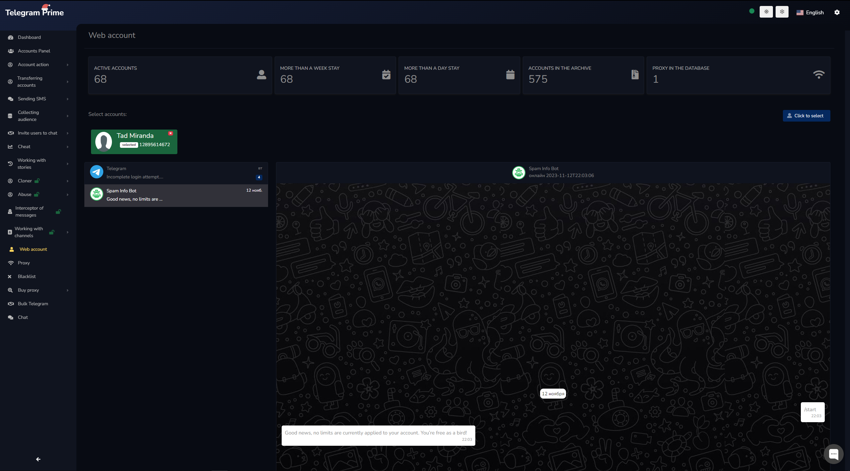This screenshot has height=471, width=850.
Task: Collapse sidebar with the back arrow
Action: (38, 459)
